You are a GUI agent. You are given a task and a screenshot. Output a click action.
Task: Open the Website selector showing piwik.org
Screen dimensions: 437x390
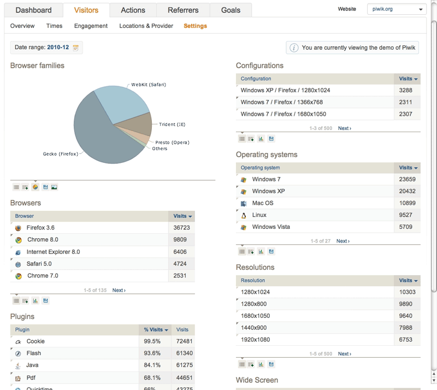coord(396,9)
